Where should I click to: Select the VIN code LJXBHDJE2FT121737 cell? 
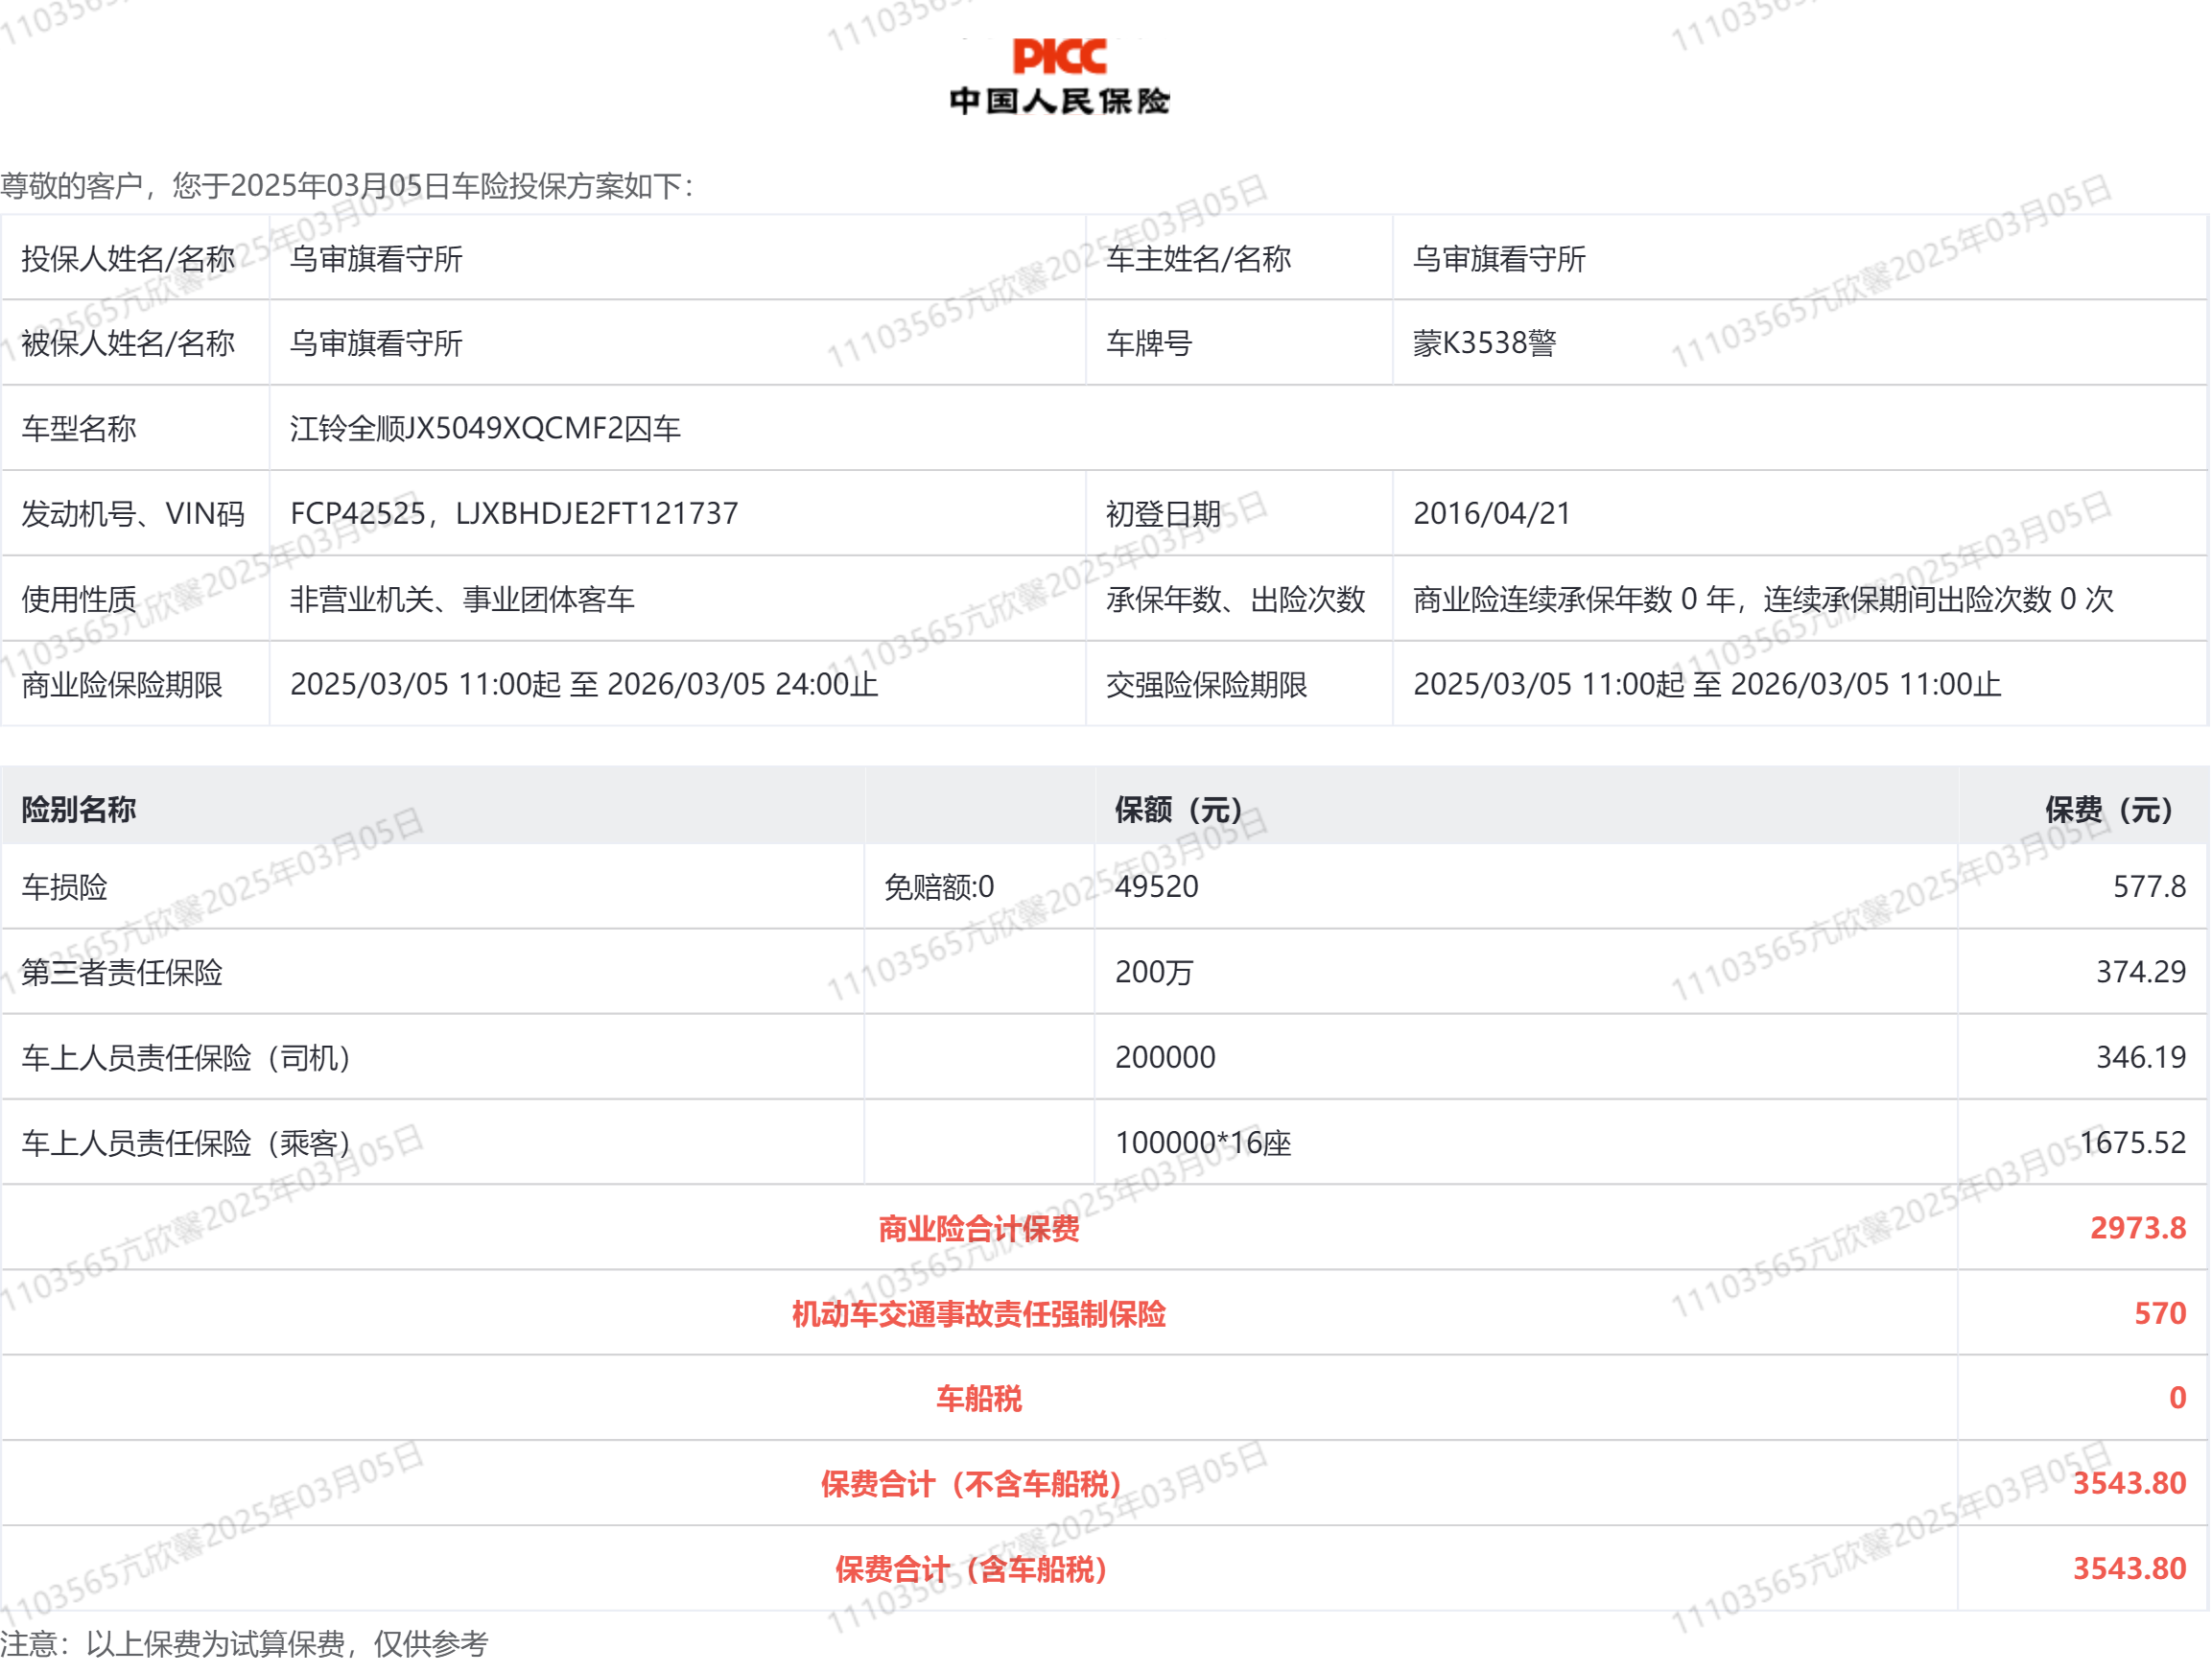click(597, 513)
